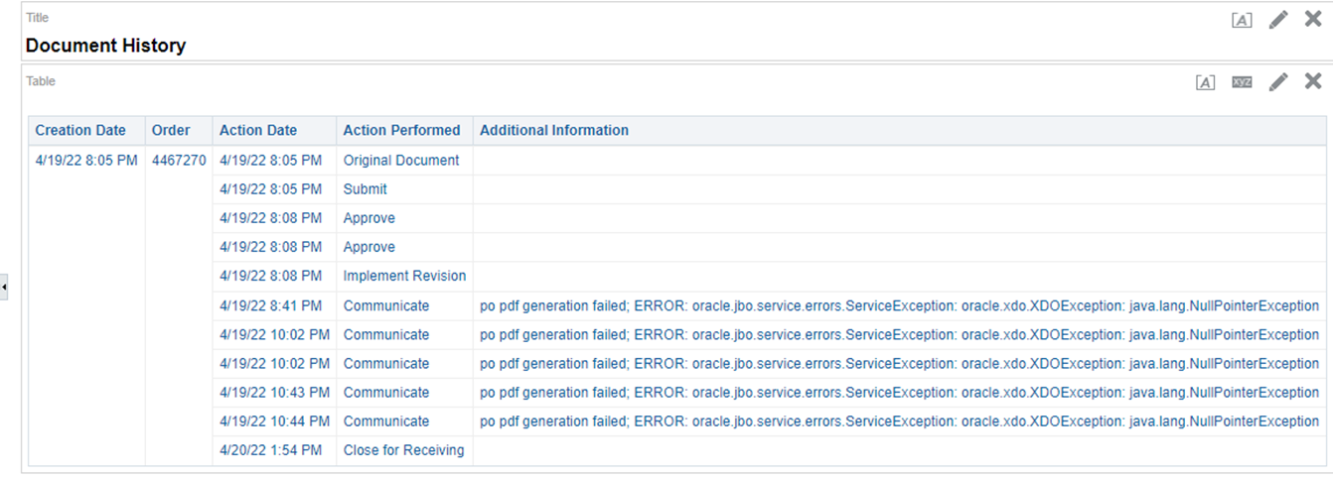Click the Implement Revision action entry
This screenshot has width=1333, height=477.
pos(404,276)
